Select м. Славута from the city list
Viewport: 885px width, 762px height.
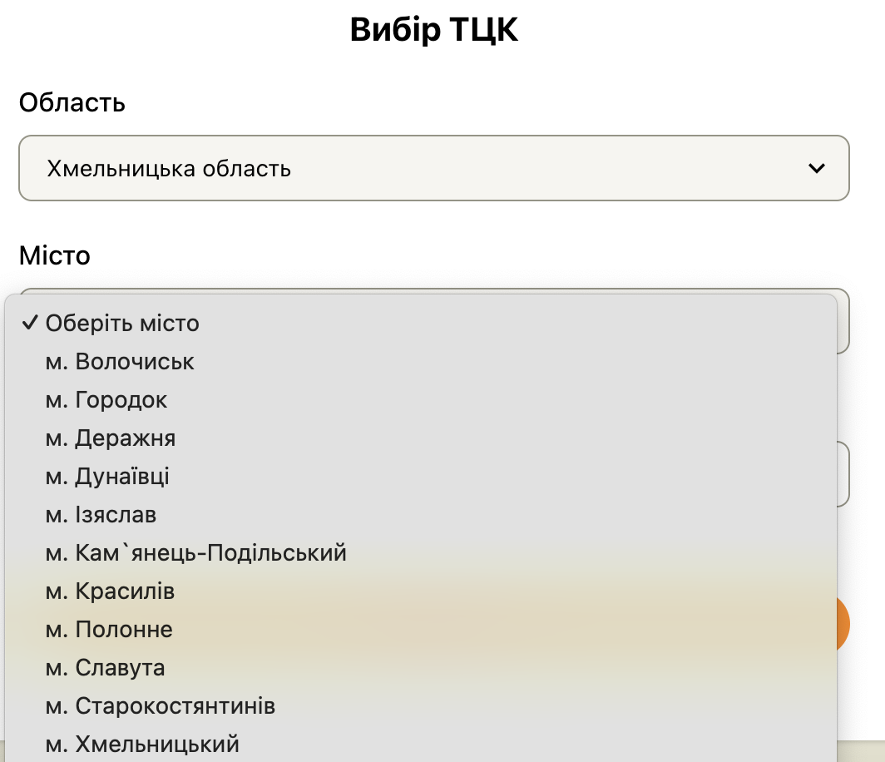tap(106, 667)
